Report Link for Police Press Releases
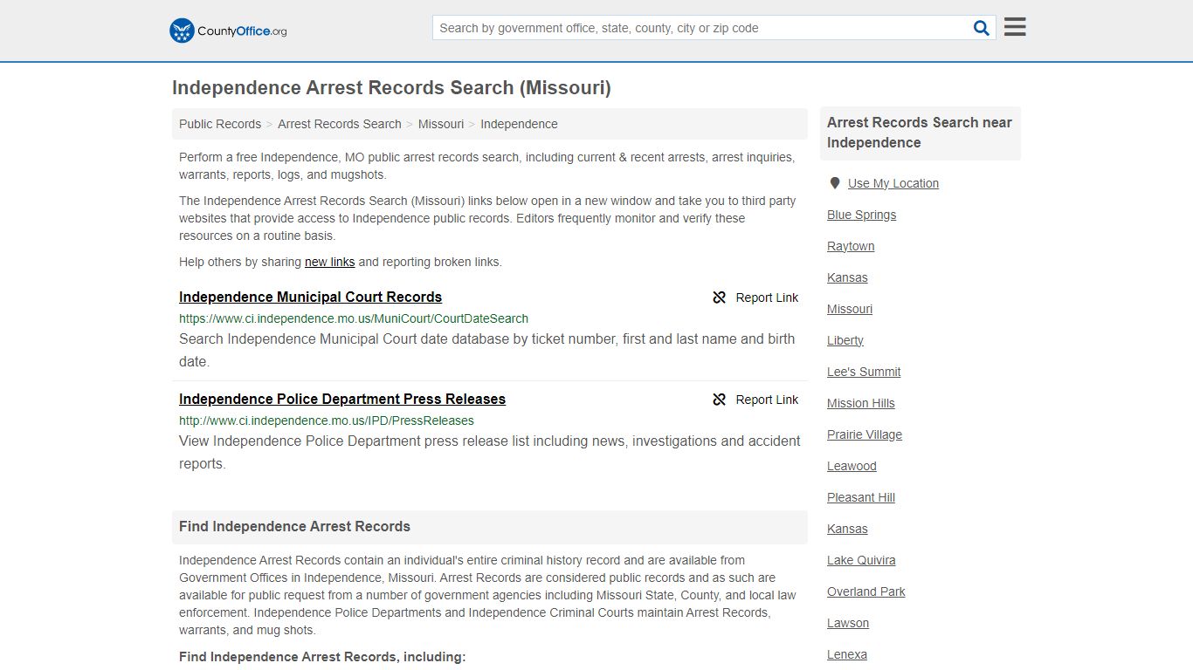Viewport: 1193px width, 670px height. 767,400
